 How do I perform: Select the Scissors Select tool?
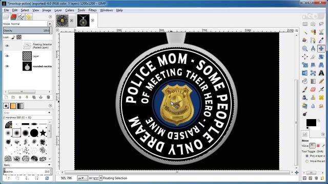click(x=321, y=32)
